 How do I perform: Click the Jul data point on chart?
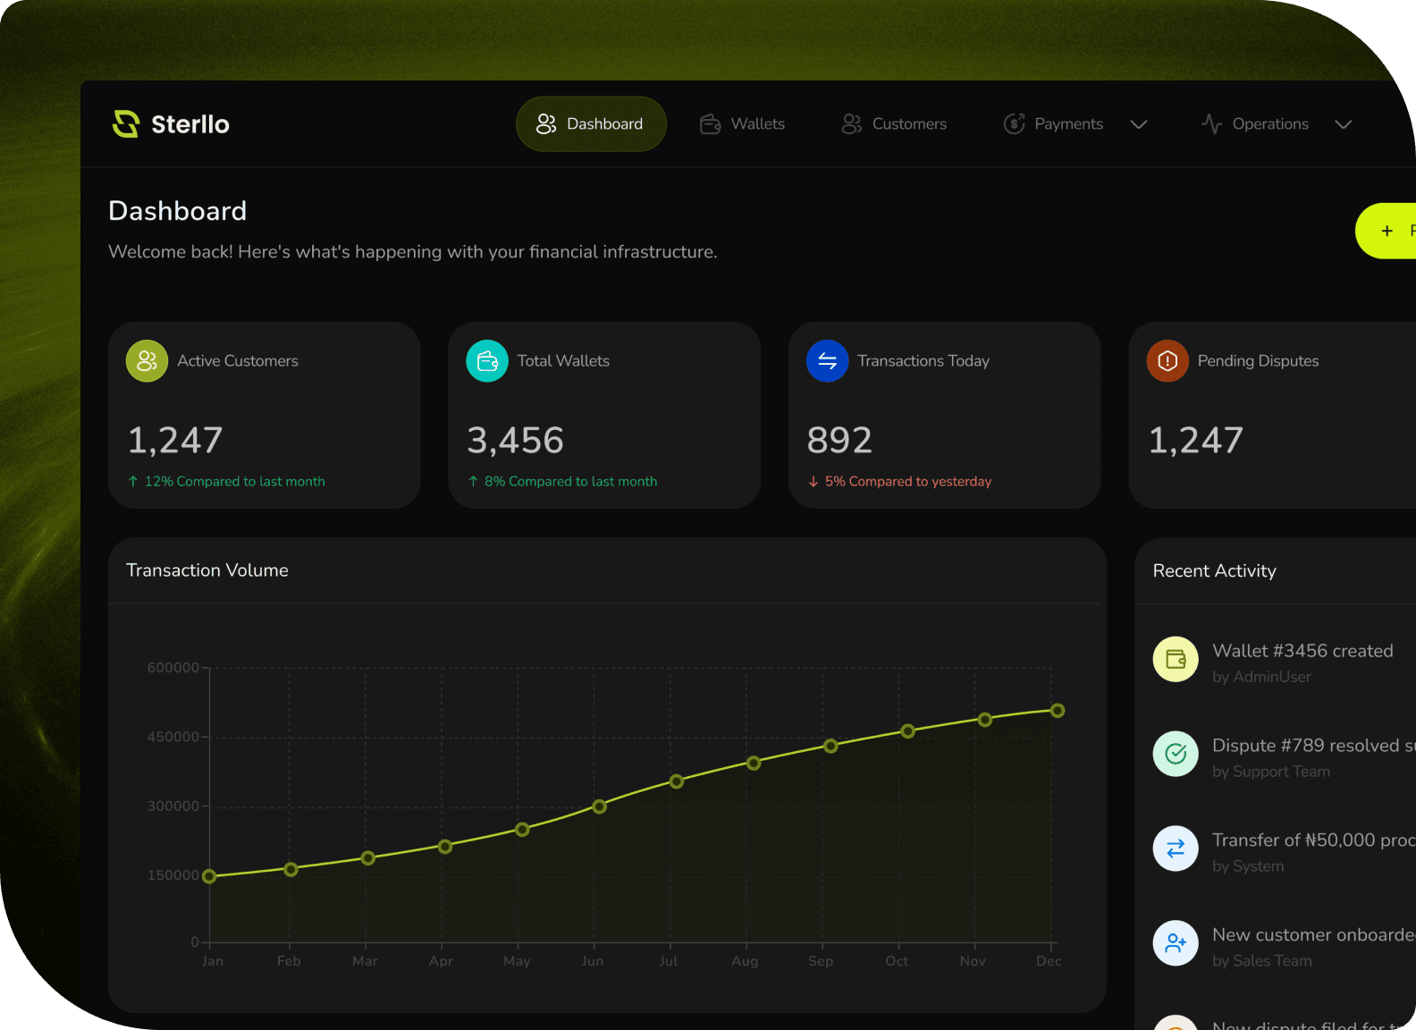coord(677,781)
